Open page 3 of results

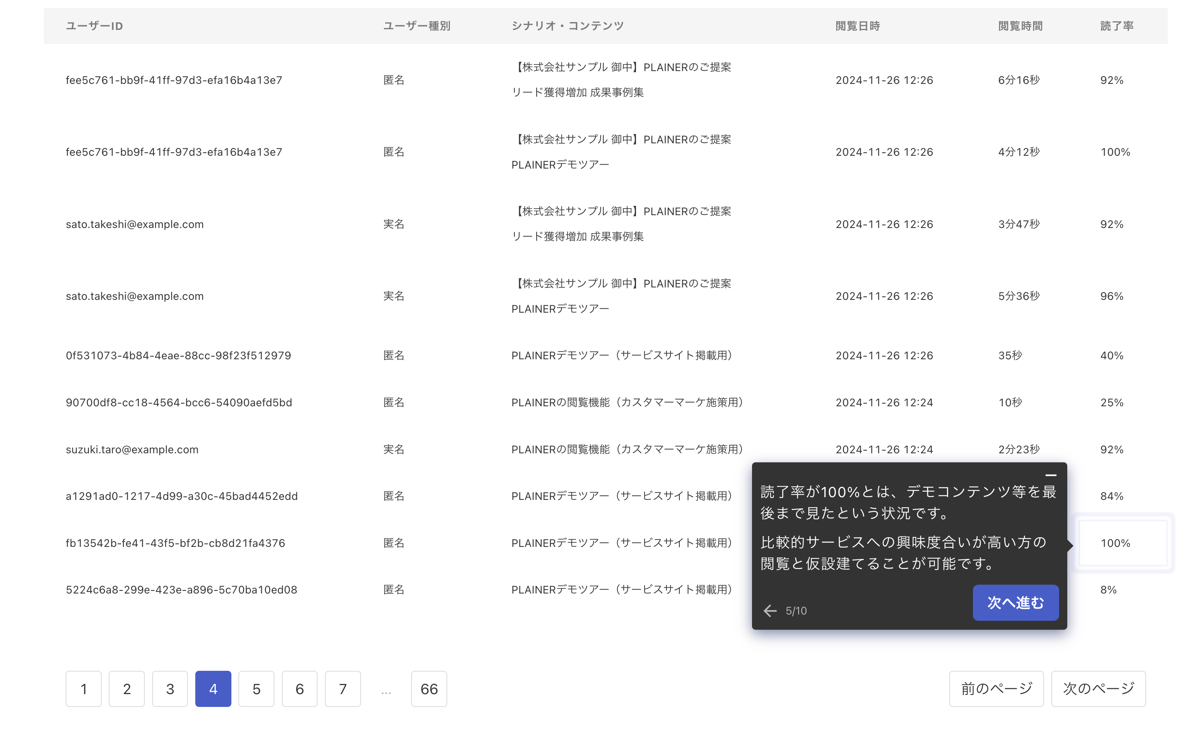pyautogui.click(x=170, y=689)
